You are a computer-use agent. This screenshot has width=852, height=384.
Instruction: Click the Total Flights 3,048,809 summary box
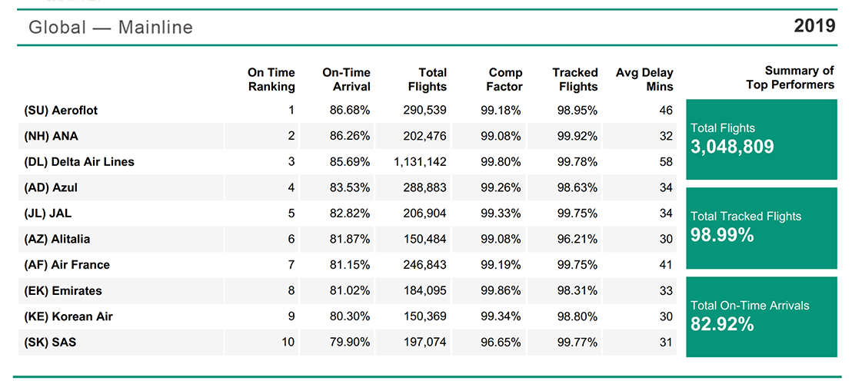click(x=760, y=139)
